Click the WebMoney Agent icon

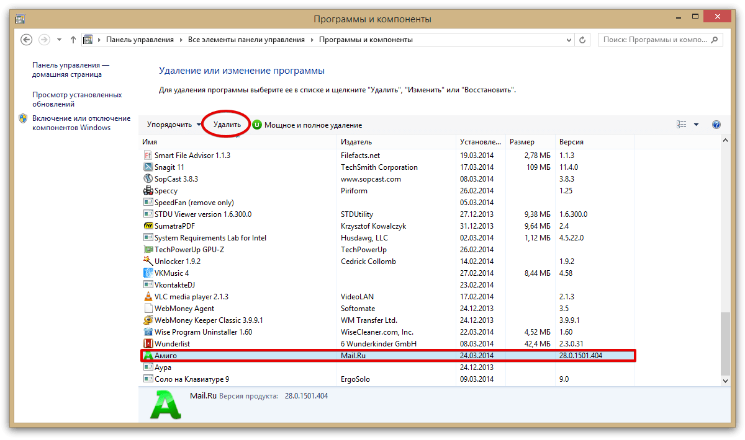148,309
